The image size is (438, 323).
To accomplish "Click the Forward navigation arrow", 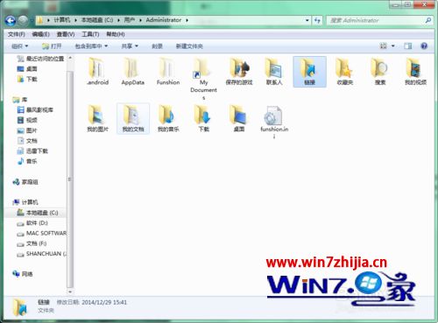I will [23, 20].
